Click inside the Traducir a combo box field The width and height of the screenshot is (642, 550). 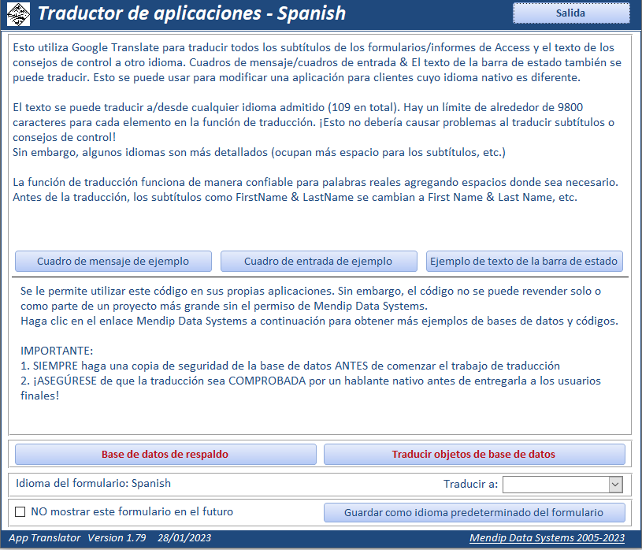pyautogui.click(x=555, y=485)
